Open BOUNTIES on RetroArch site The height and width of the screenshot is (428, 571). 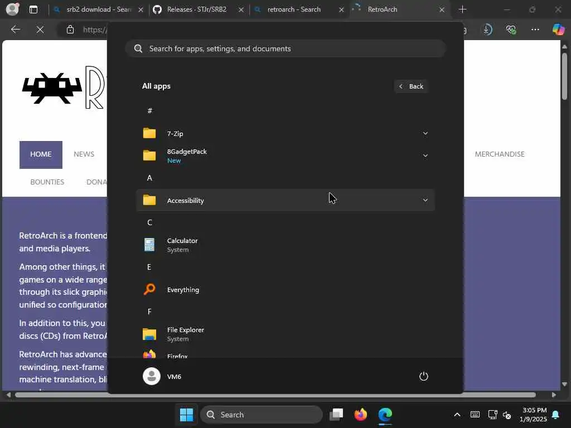pos(47,182)
